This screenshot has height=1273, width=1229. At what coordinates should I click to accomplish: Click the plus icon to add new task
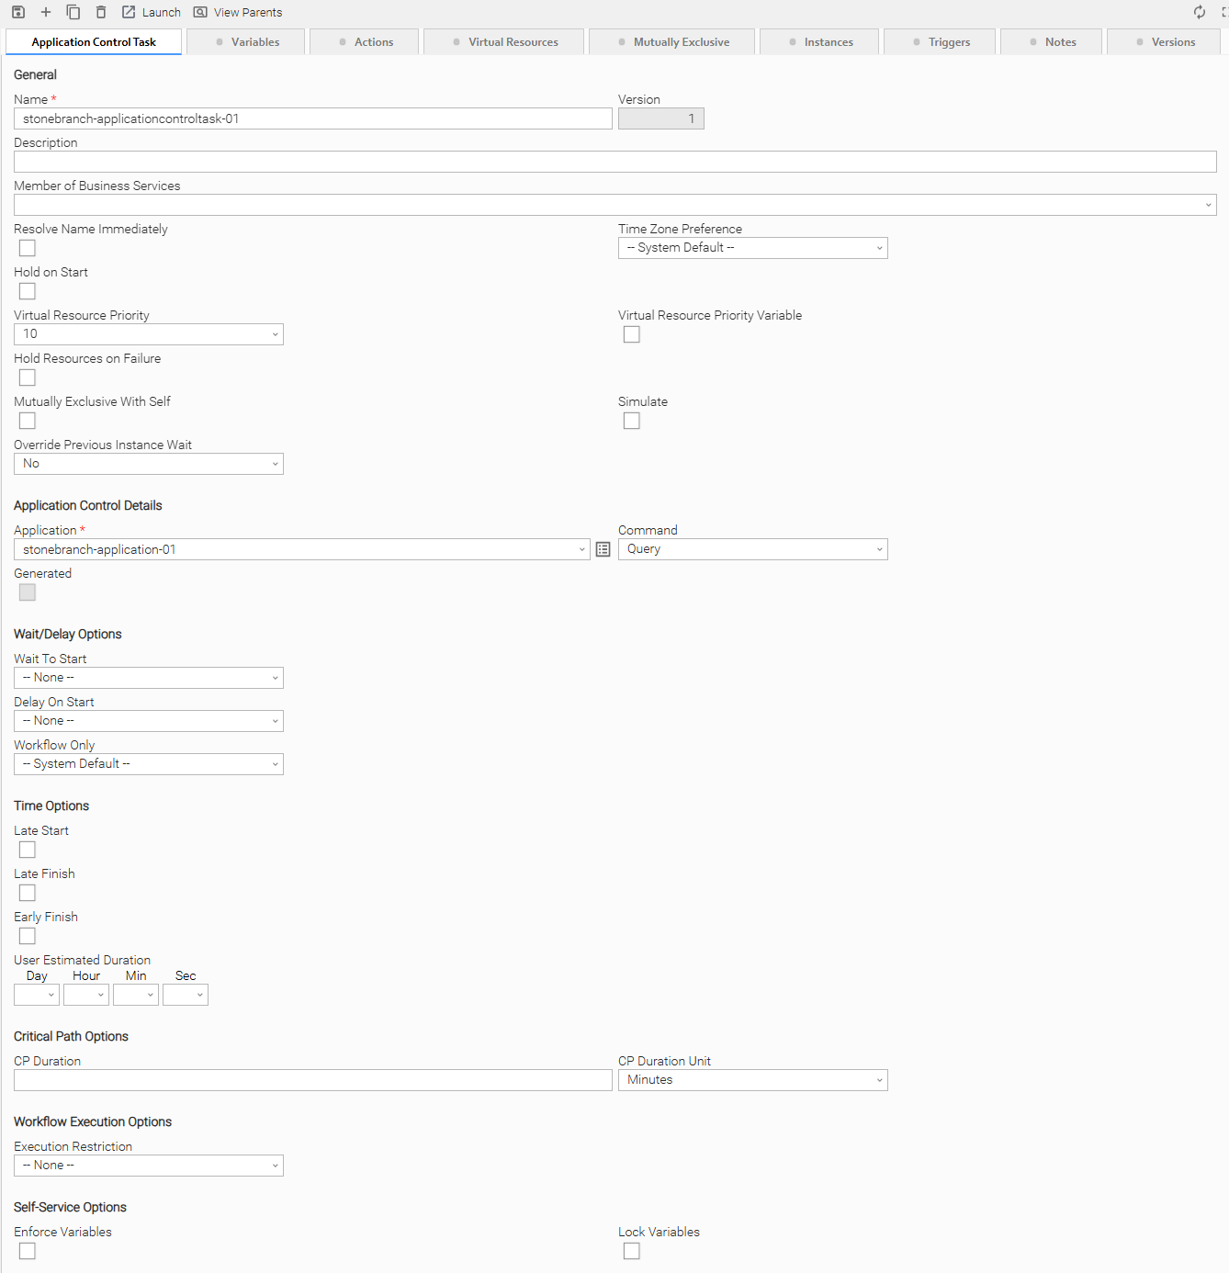(46, 12)
